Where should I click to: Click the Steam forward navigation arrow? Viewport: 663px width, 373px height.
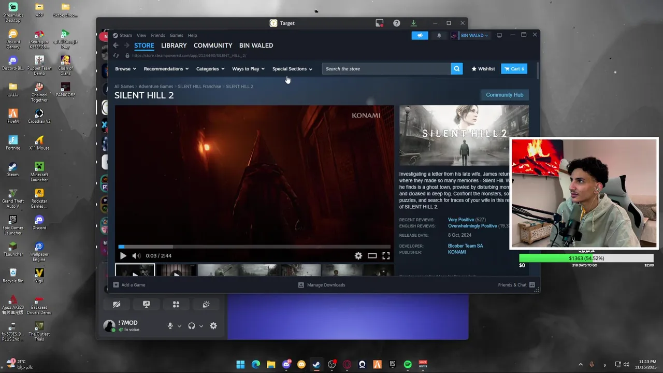coord(126,46)
